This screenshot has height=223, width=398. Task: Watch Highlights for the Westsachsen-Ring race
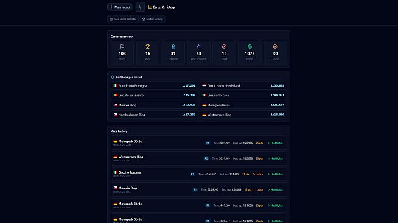click(275, 158)
